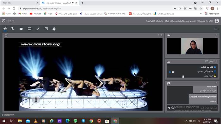Toggle the speaker audio icon in Skyroom toolbar
The image size is (221, 124).
point(5,29)
